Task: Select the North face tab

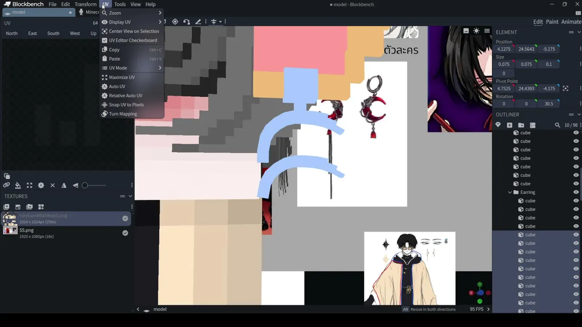Action: coord(12,33)
